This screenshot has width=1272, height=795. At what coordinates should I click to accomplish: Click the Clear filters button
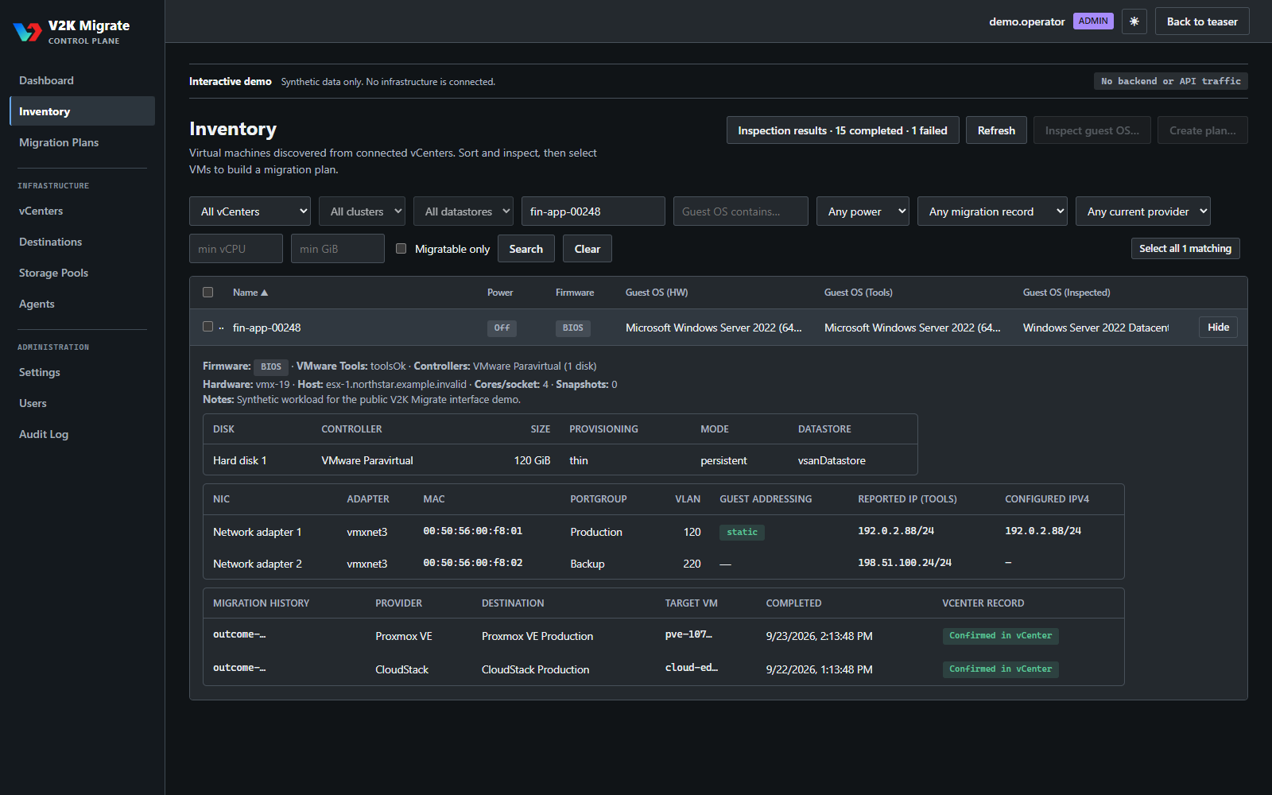coord(588,249)
